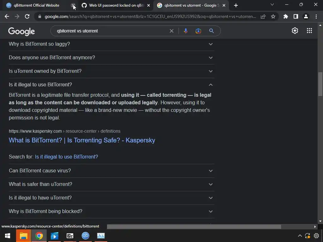Open 7-Zip from the taskbar
323x242 pixels.
click(x=70, y=236)
